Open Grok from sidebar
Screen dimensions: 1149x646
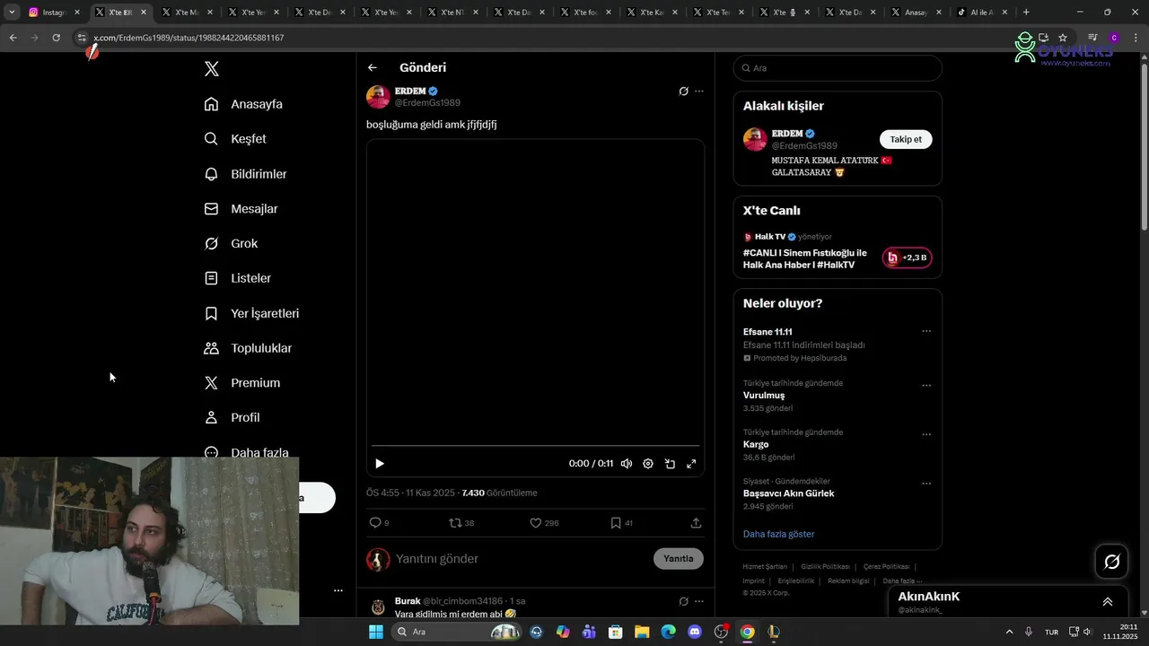tap(231, 243)
